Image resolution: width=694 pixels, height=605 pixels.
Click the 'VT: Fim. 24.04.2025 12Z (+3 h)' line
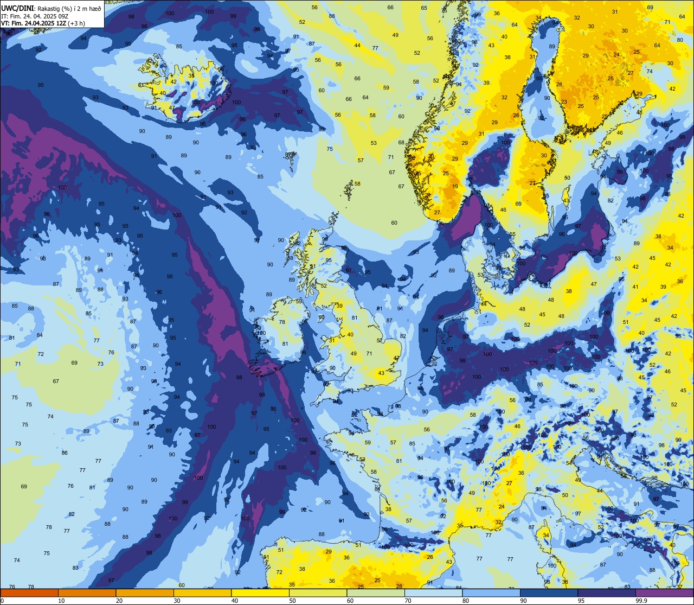point(43,23)
